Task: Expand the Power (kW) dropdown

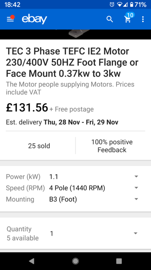Action: click(x=75, y=177)
